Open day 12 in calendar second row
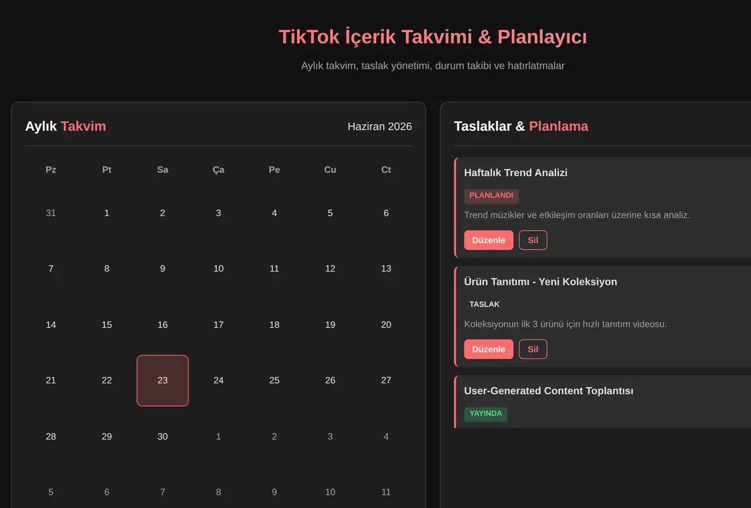Screen dimensions: 751x508 330,269
